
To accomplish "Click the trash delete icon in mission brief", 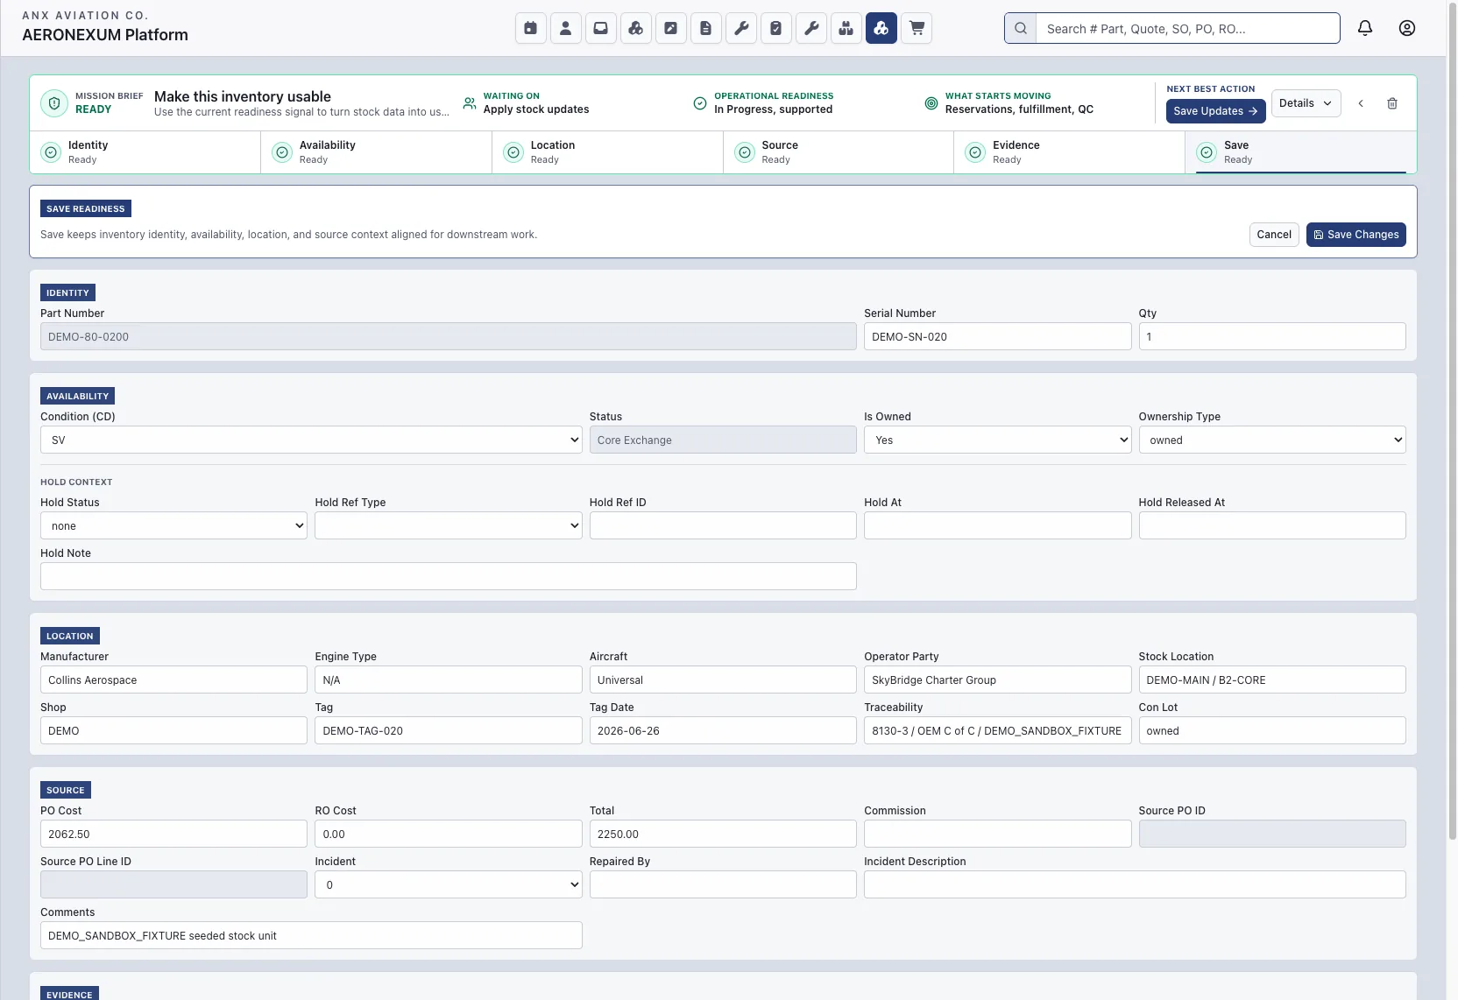I will [1392, 103].
